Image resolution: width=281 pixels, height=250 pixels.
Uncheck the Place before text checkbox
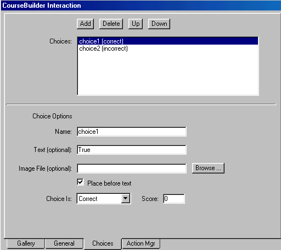coord(80,182)
